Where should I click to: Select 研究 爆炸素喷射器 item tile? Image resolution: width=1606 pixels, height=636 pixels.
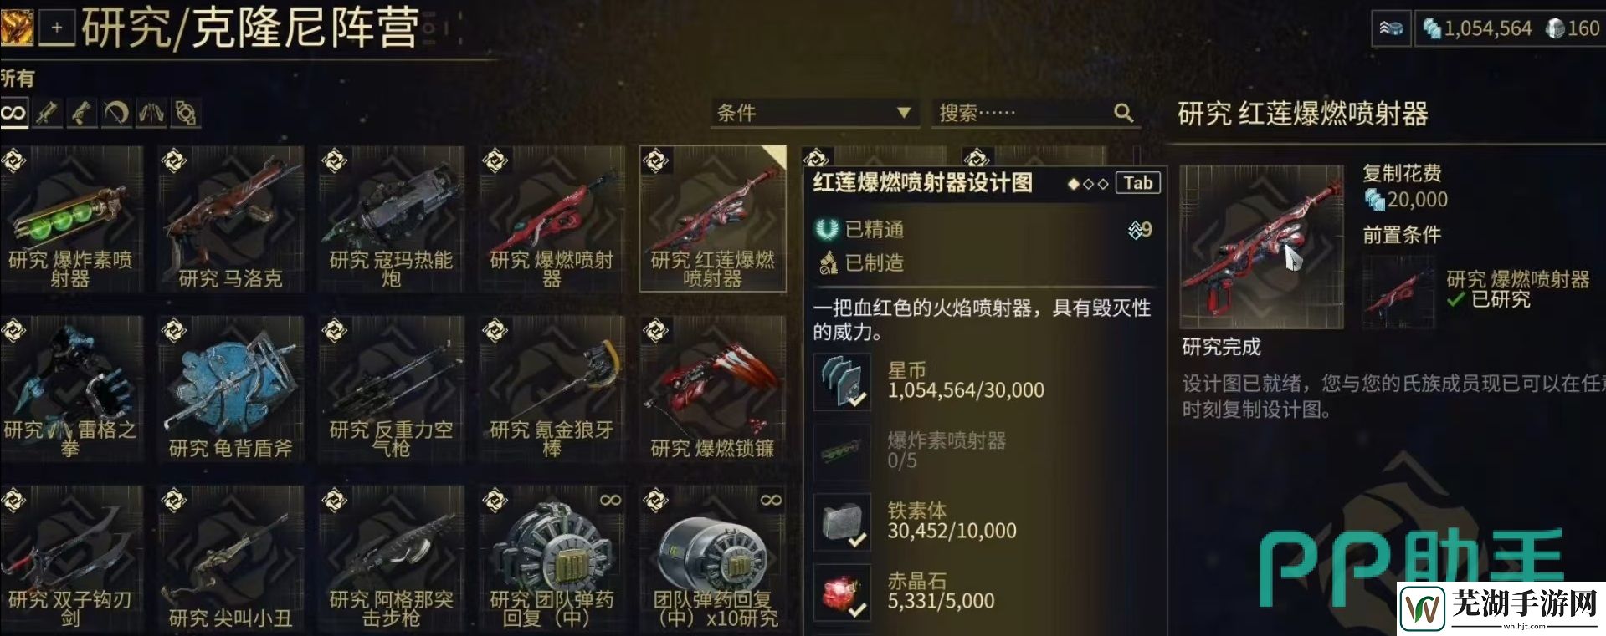tap(71, 218)
